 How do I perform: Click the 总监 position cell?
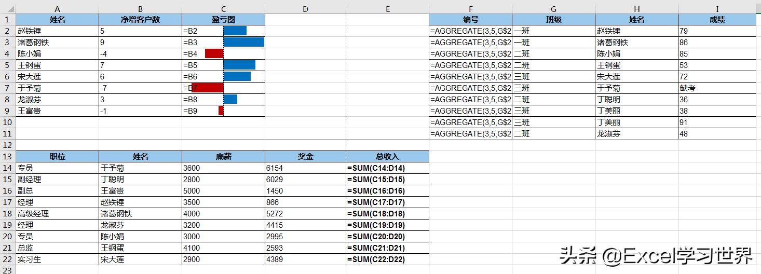point(57,248)
